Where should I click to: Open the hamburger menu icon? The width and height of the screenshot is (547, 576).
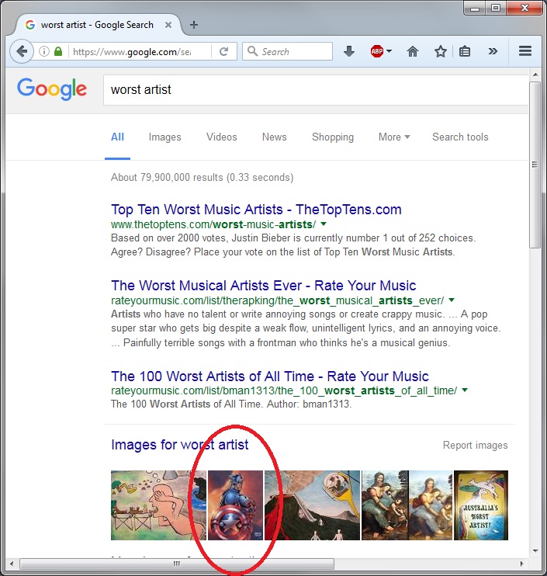click(x=524, y=52)
